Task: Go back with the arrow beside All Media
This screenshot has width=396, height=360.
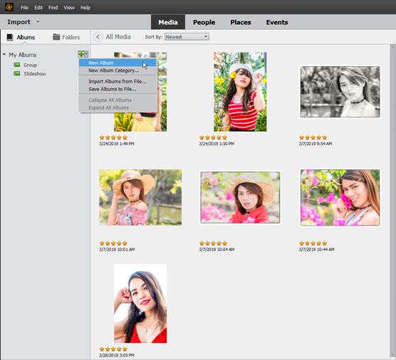Action: [98, 37]
